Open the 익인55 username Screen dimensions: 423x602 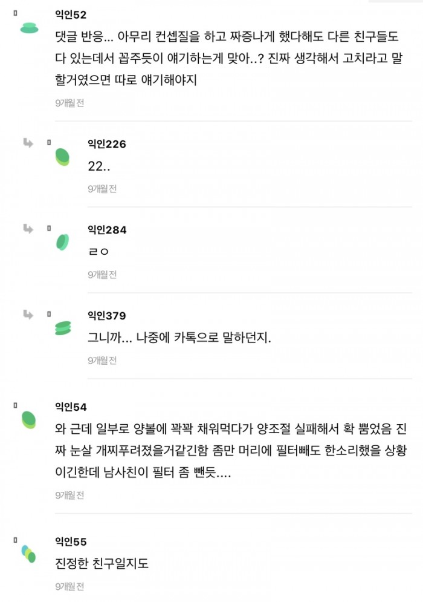(71, 541)
